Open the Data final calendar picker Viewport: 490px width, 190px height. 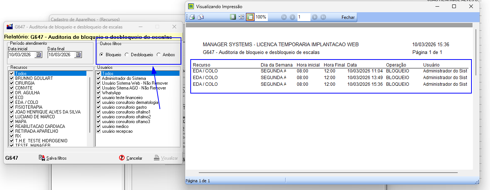coord(78,55)
